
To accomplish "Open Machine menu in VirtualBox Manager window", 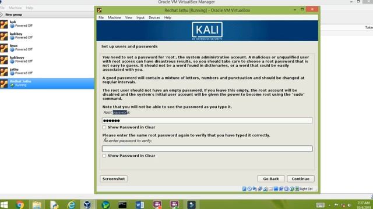I will coord(15,8).
